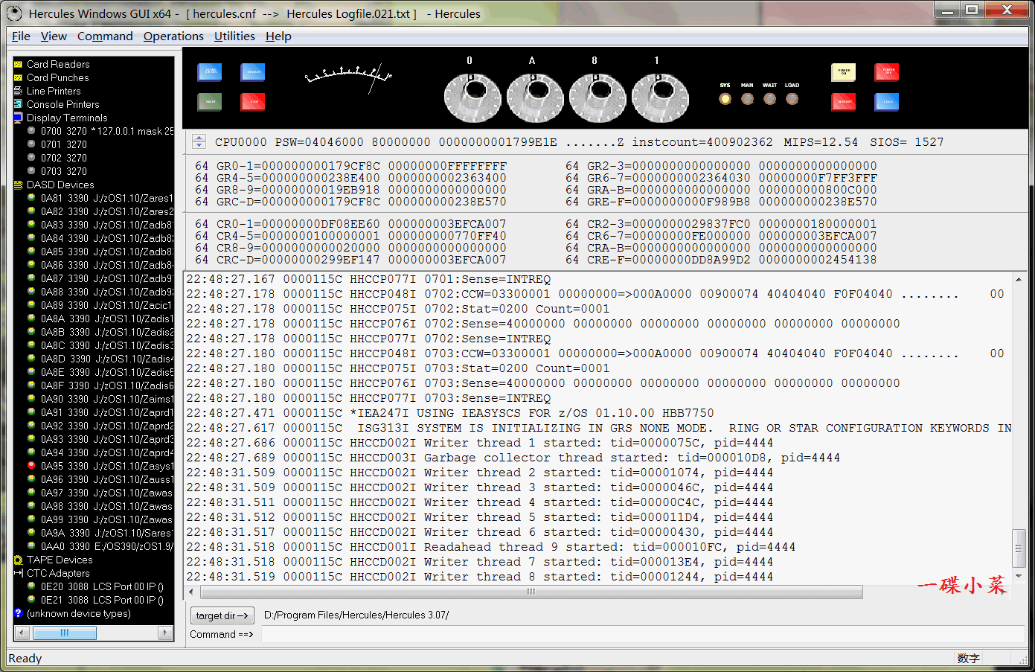Viewport: 1035px width, 672px height.
Task: Click the IEA247I USING IEASYSCS log line
Action: click(450, 413)
